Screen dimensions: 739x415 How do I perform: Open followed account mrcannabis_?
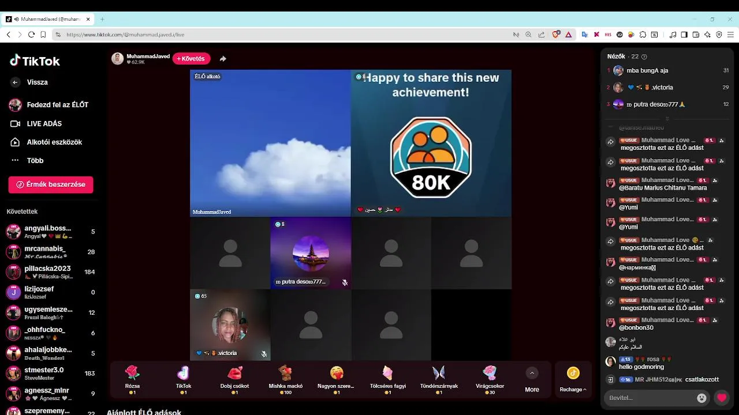[51, 252]
